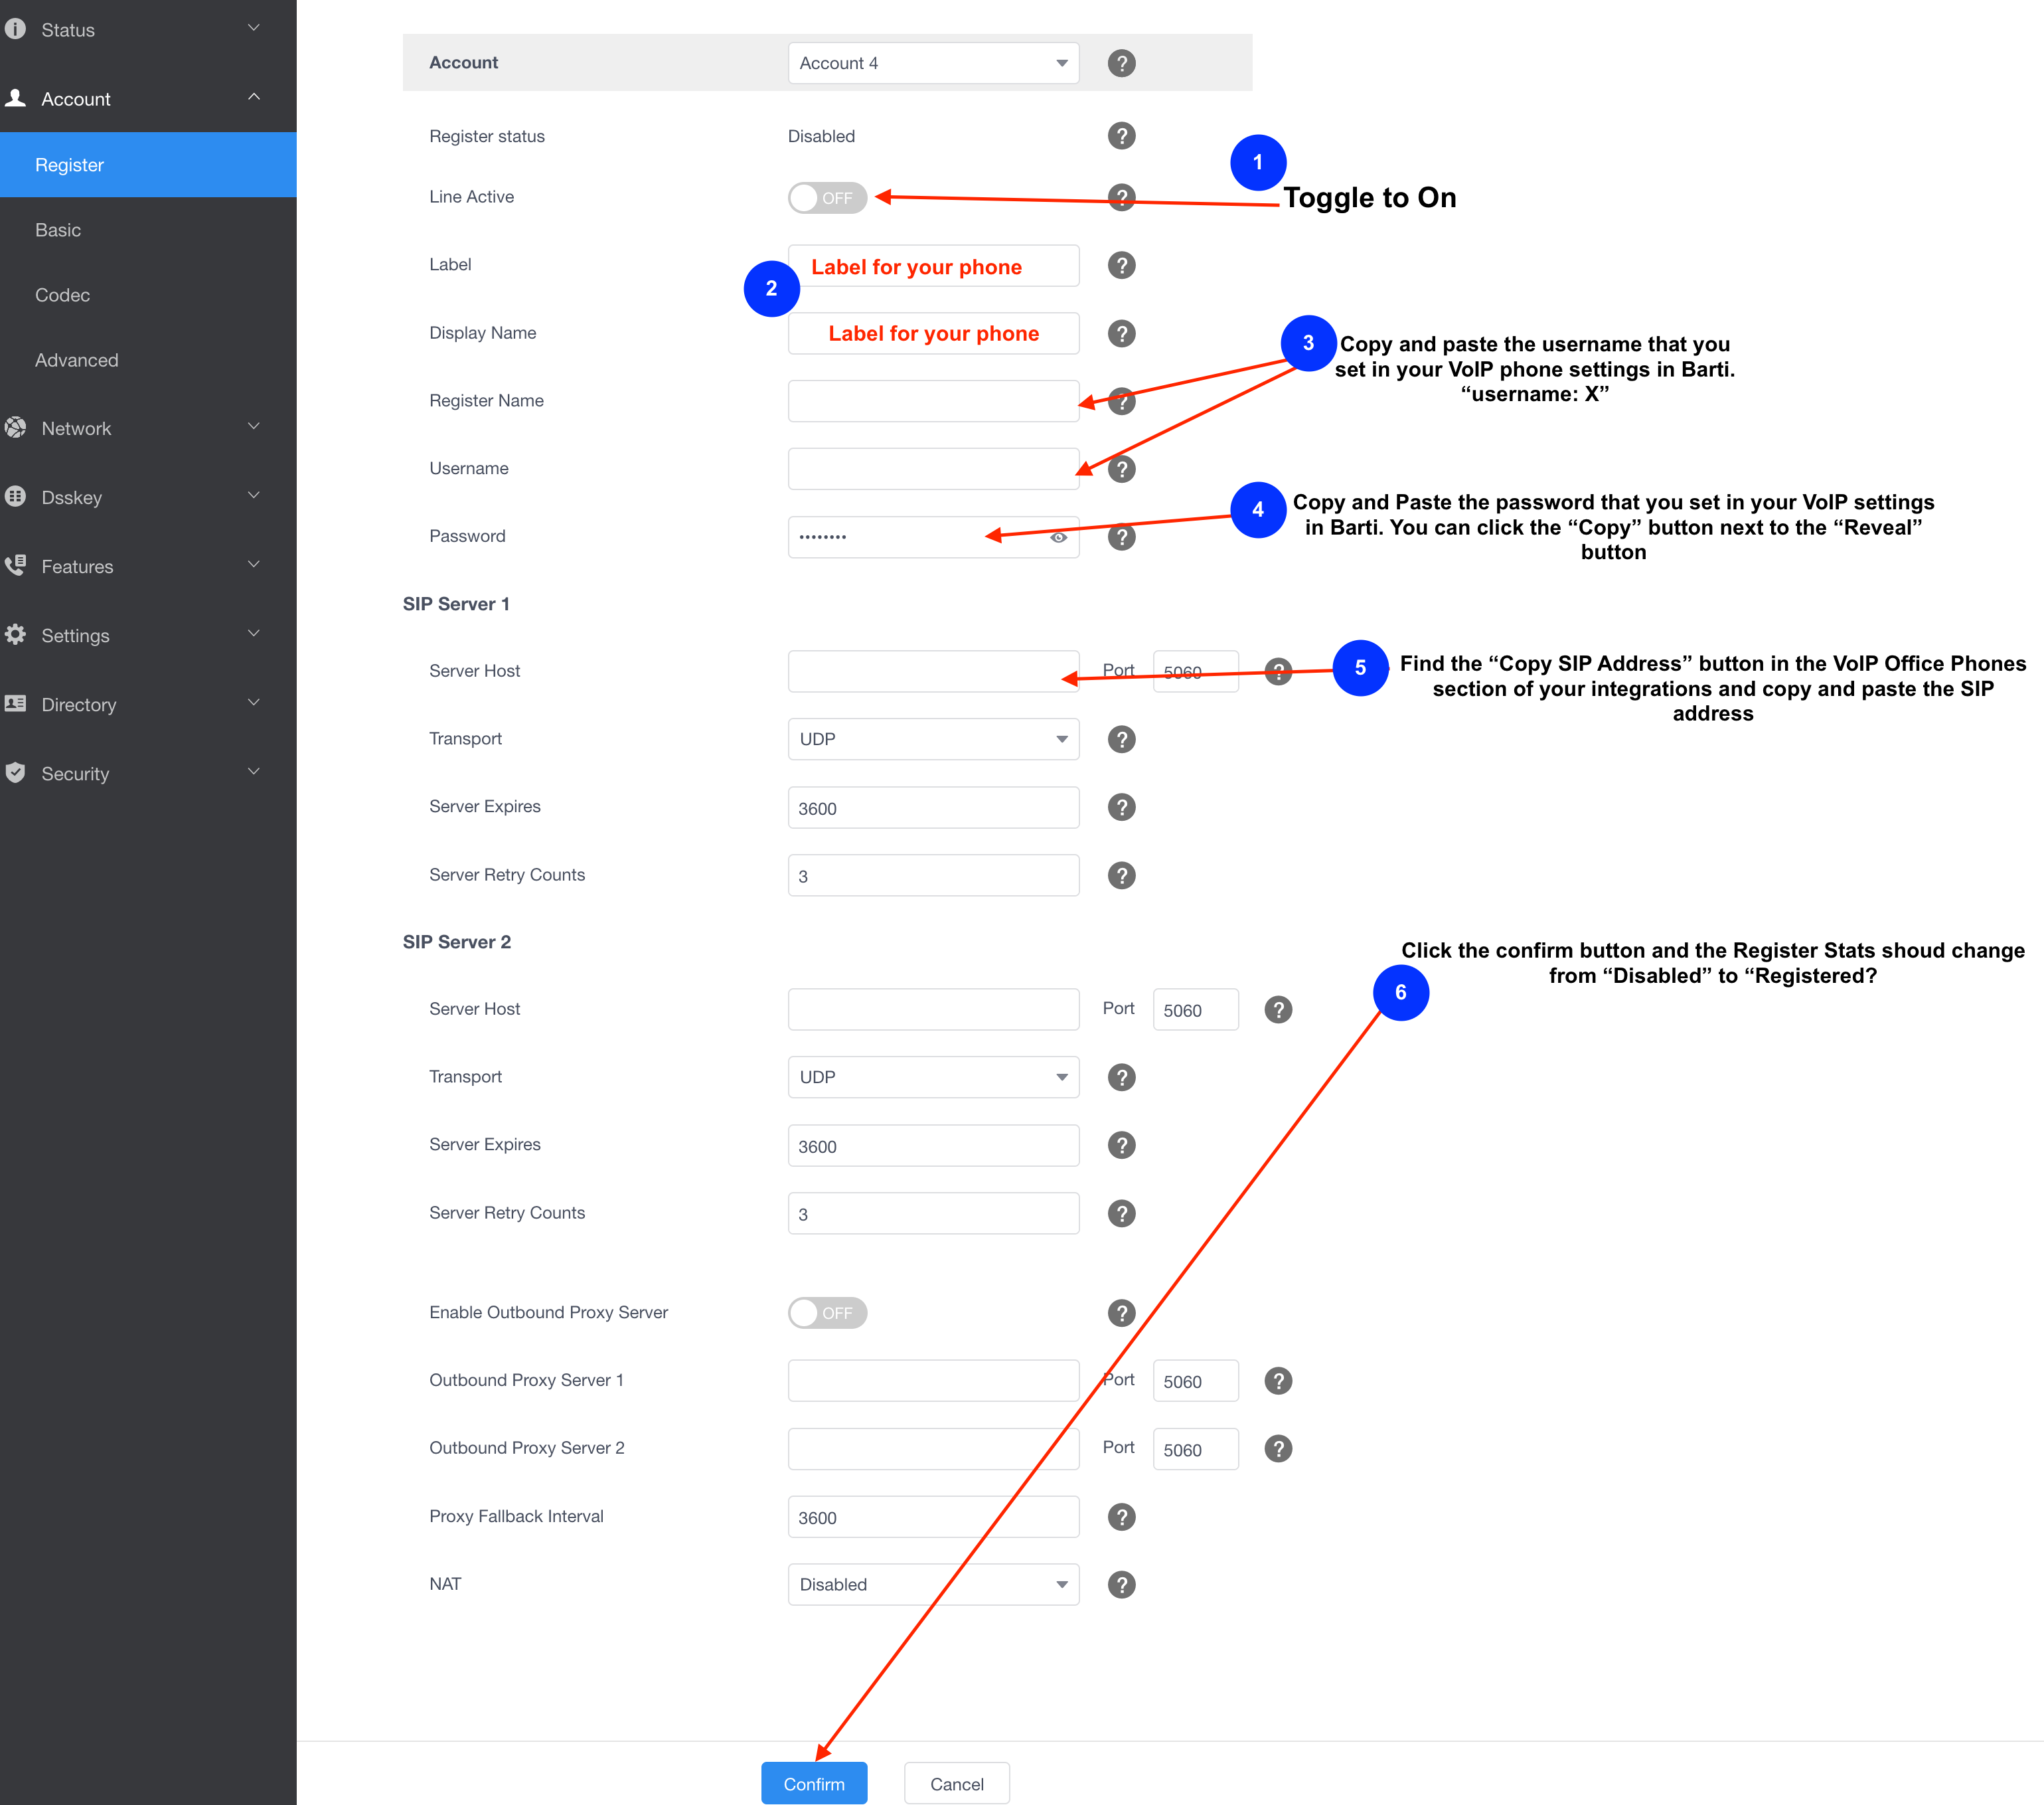
Task: Open help for SIP Server 2 Server Host
Action: click(x=1278, y=1009)
